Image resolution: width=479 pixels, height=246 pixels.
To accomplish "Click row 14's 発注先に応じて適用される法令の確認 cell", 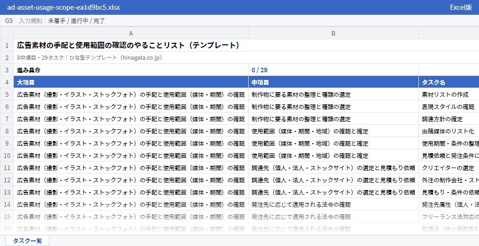I will pos(334,204).
